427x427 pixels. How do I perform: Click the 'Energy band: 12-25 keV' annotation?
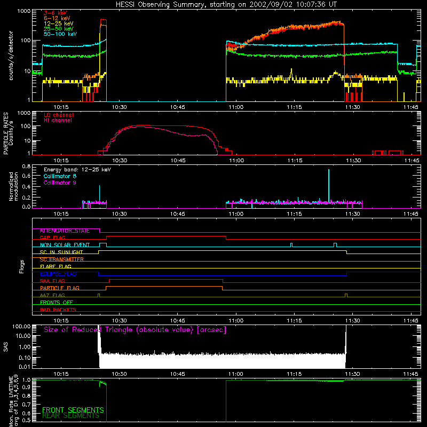click(x=77, y=170)
